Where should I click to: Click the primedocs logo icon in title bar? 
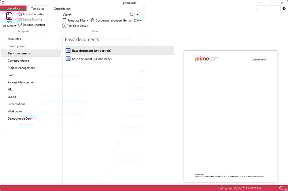click(x=3, y=2)
